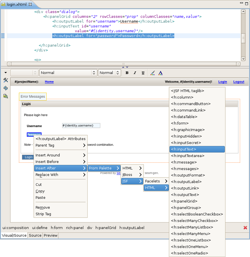Switch to the Source tab
The image size is (250, 257).
(35, 235)
